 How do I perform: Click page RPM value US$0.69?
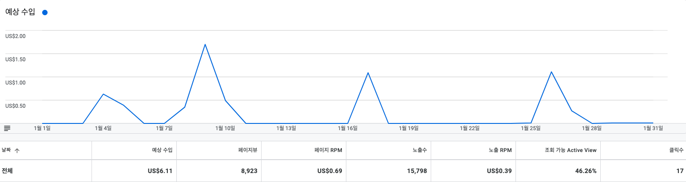(x=330, y=171)
